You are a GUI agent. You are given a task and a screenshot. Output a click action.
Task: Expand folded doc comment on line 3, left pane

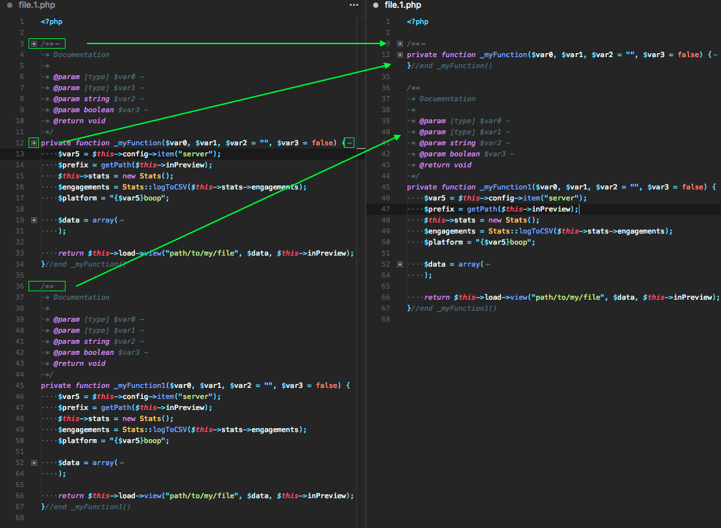pos(34,43)
